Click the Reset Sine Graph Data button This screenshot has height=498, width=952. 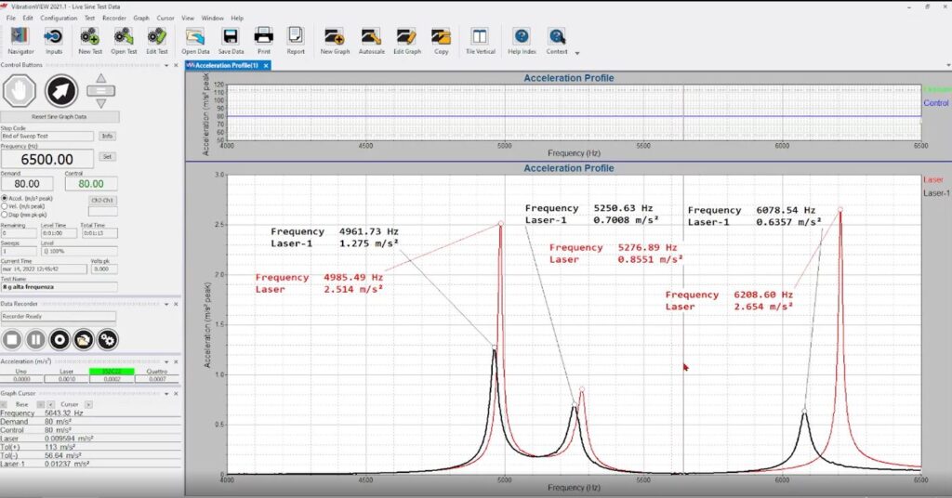pos(59,117)
